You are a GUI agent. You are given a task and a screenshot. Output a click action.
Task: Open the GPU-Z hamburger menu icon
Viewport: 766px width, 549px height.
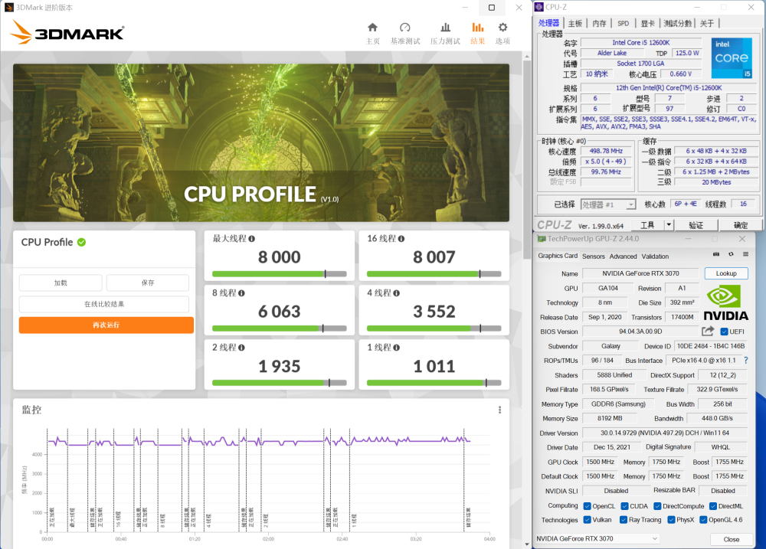744,253
